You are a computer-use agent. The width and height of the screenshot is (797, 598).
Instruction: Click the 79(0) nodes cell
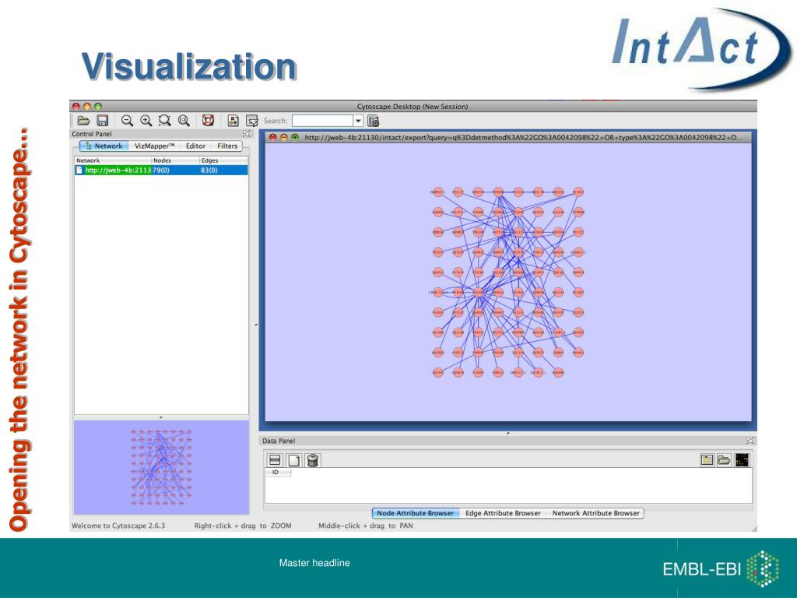175,171
